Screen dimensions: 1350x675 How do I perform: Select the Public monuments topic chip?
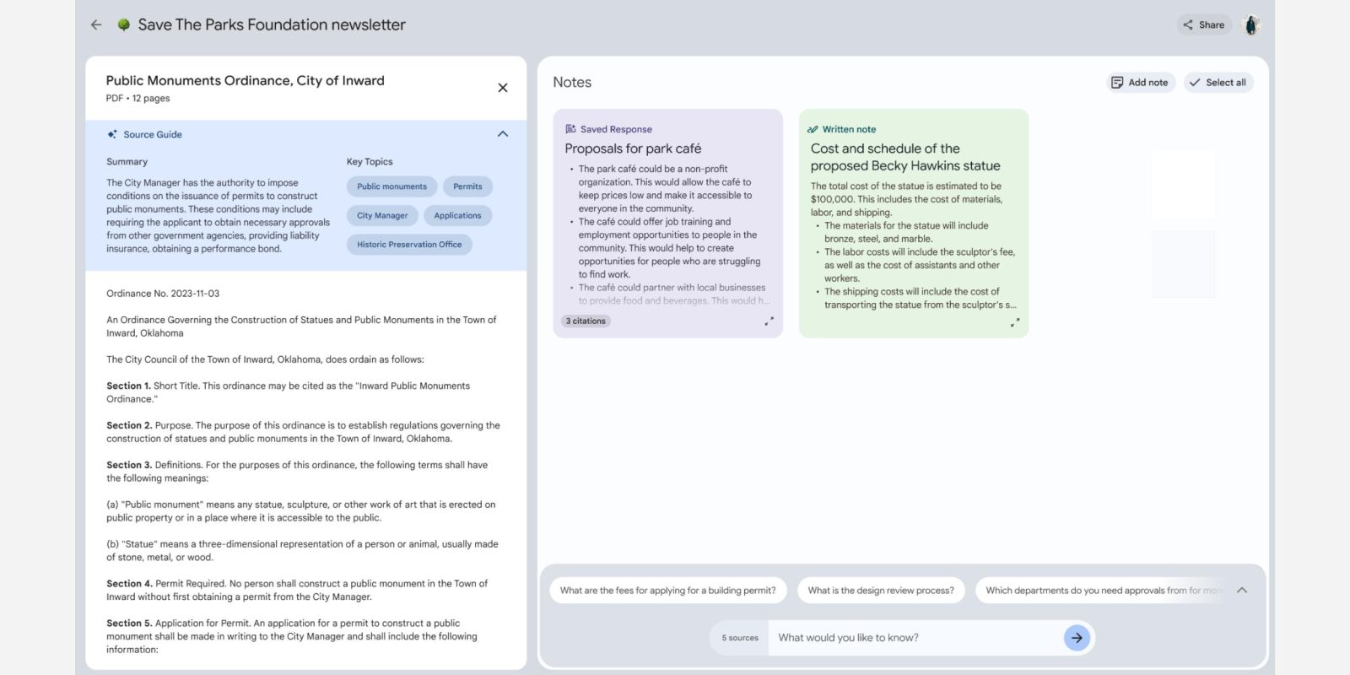pyautogui.click(x=391, y=186)
